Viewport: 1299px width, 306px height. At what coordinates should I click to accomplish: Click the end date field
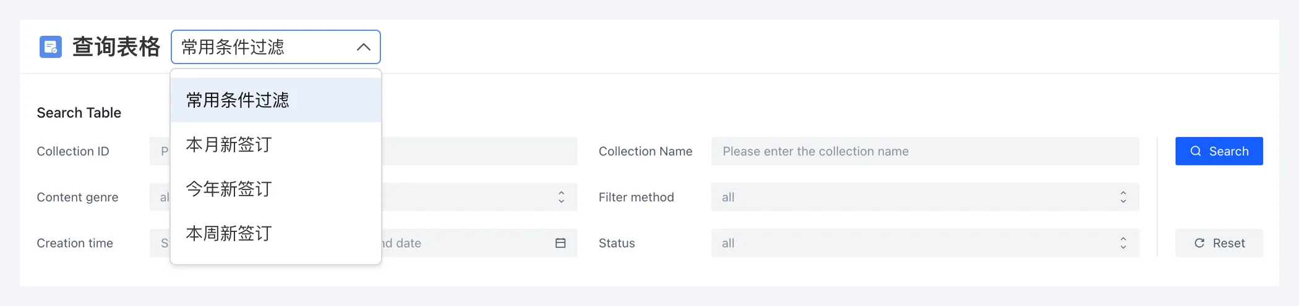click(464, 243)
